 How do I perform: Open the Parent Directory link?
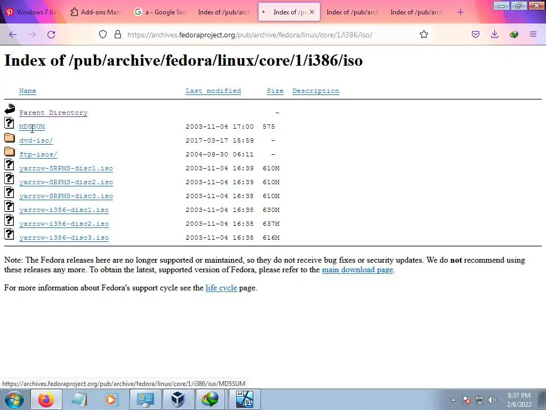(x=53, y=113)
